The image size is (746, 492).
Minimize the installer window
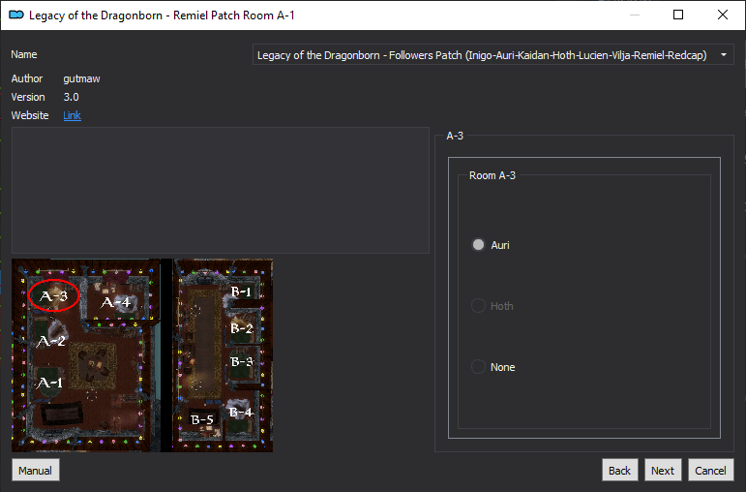click(634, 15)
